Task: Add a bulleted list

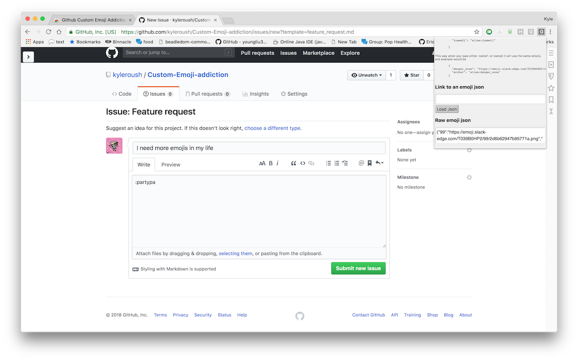Action: tap(328, 163)
